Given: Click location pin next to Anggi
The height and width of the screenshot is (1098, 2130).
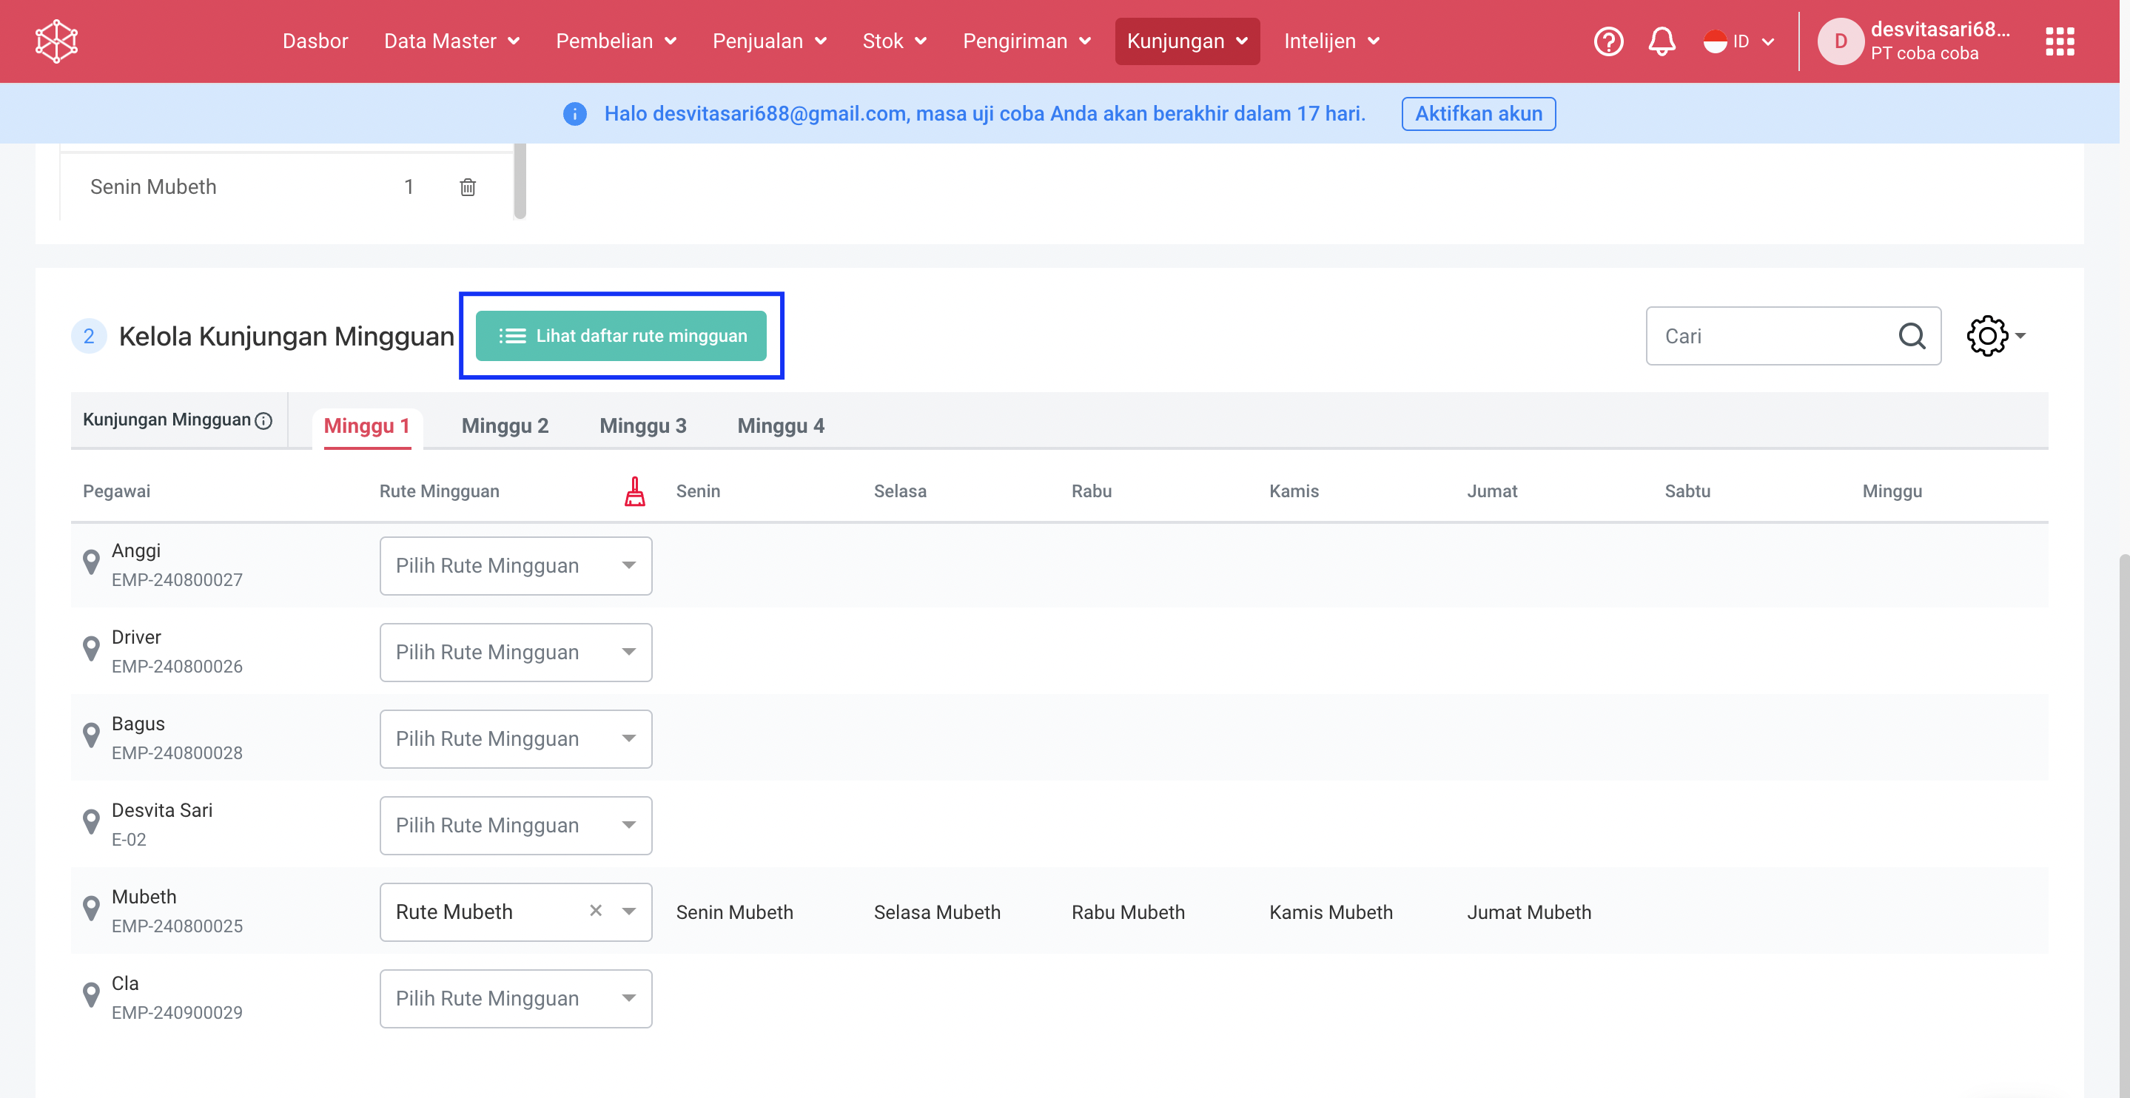Looking at the screenshot, I should (x=91, y=563).
